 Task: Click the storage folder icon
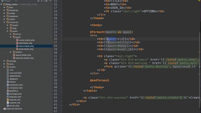coord(8,61)
